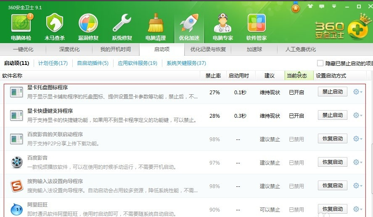The image size is (373, 217).
Task: Enable the 隐藏已禁止启动的项目 checkbox
Action: coord(320,63)
